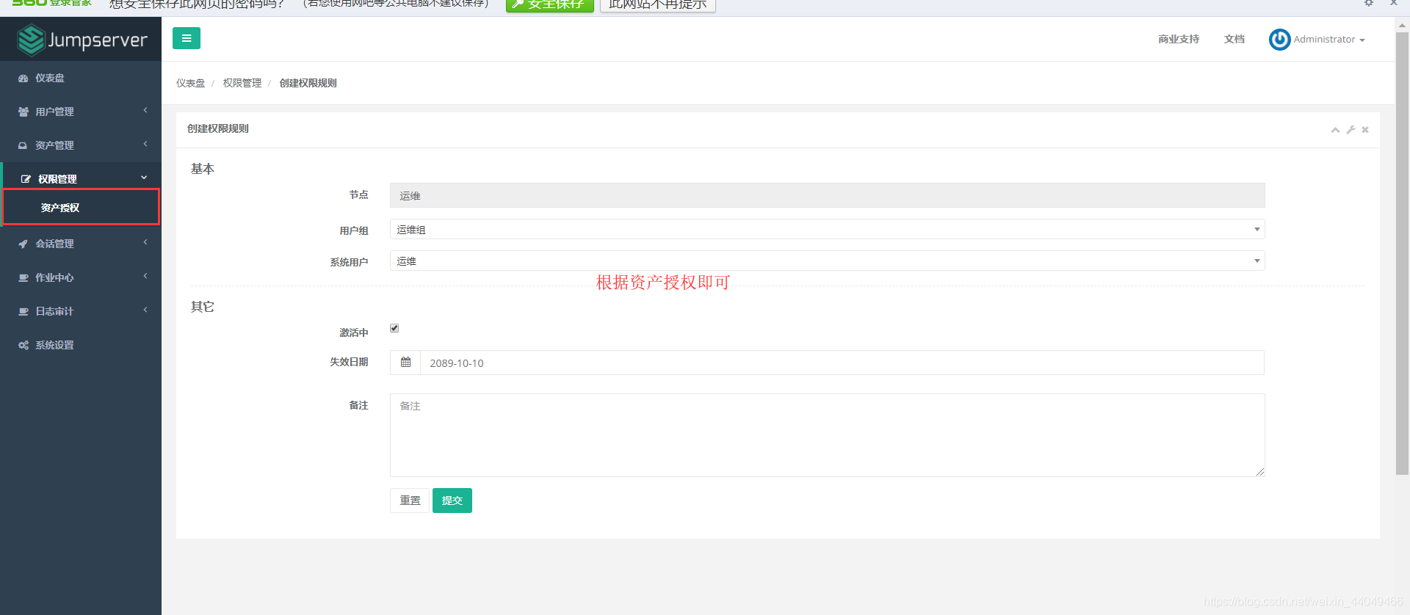Click the 权限管理 edit icon
This screenshot has width=1410, height=615.
coord(26,179)
